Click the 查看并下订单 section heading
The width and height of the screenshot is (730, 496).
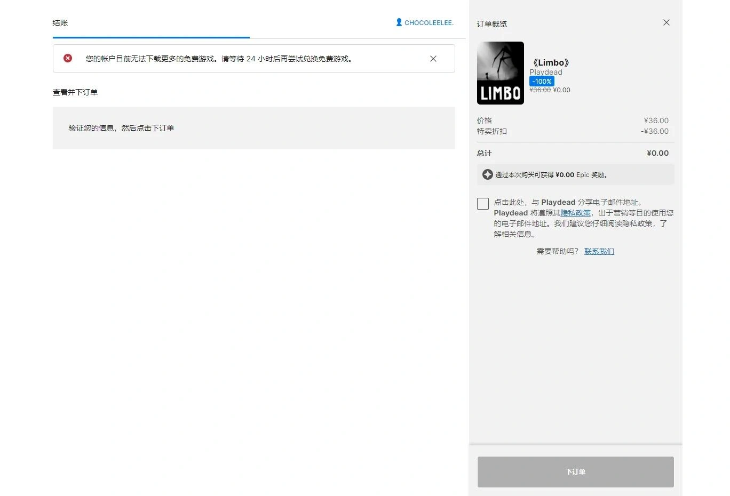(x=75, y=92)
